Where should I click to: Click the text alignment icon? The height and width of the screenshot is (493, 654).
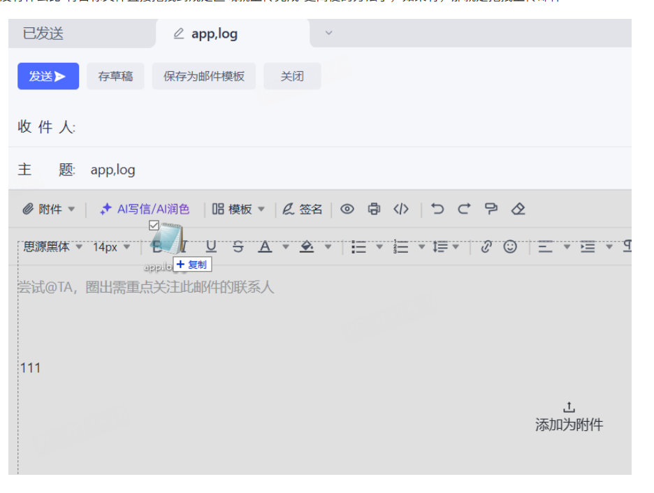(x=545, y=246)
